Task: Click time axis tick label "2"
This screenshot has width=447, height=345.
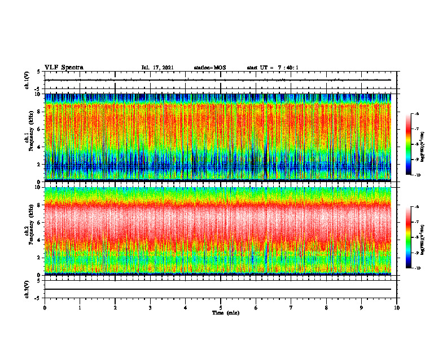Action: tap(115, 308)
